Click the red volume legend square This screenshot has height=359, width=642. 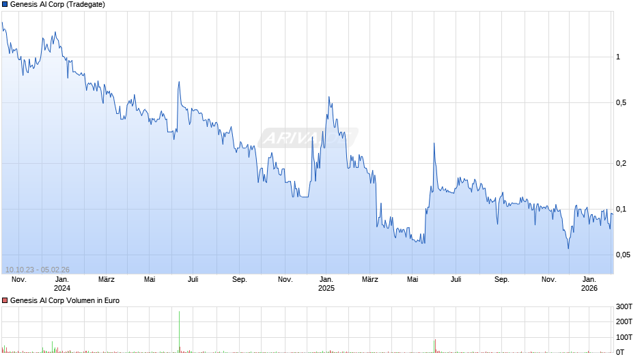(x=5, y=300)
